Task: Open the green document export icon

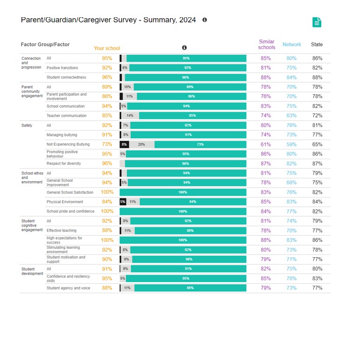Action: click(x=317, y=22)
